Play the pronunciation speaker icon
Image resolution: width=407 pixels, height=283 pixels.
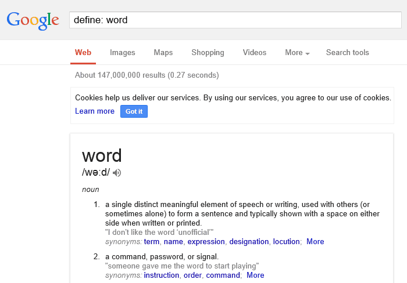coord(117,173)
